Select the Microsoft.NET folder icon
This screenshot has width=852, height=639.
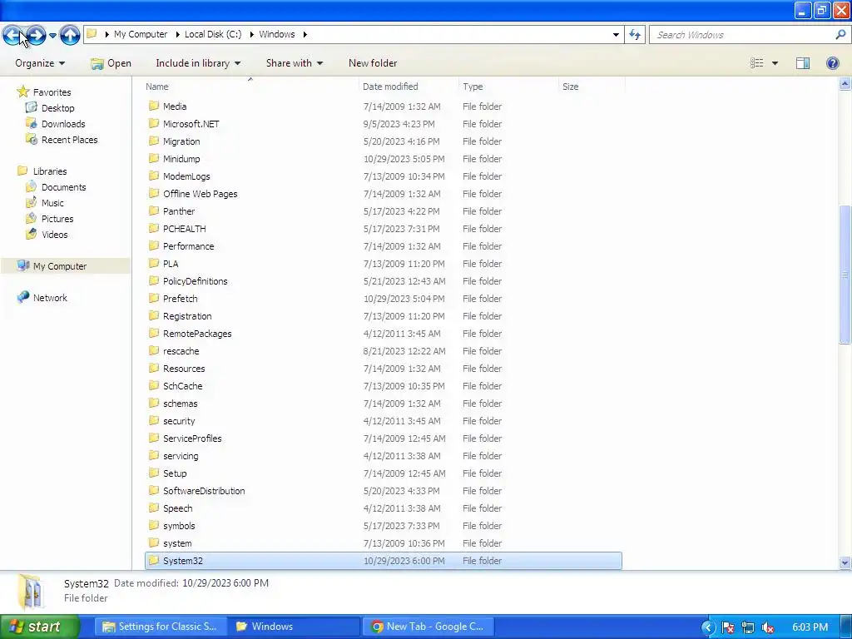154,123
